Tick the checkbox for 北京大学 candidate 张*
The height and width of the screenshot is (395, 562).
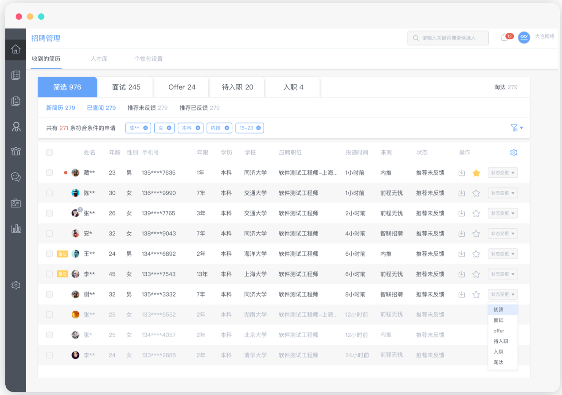[x=49, y=335]
